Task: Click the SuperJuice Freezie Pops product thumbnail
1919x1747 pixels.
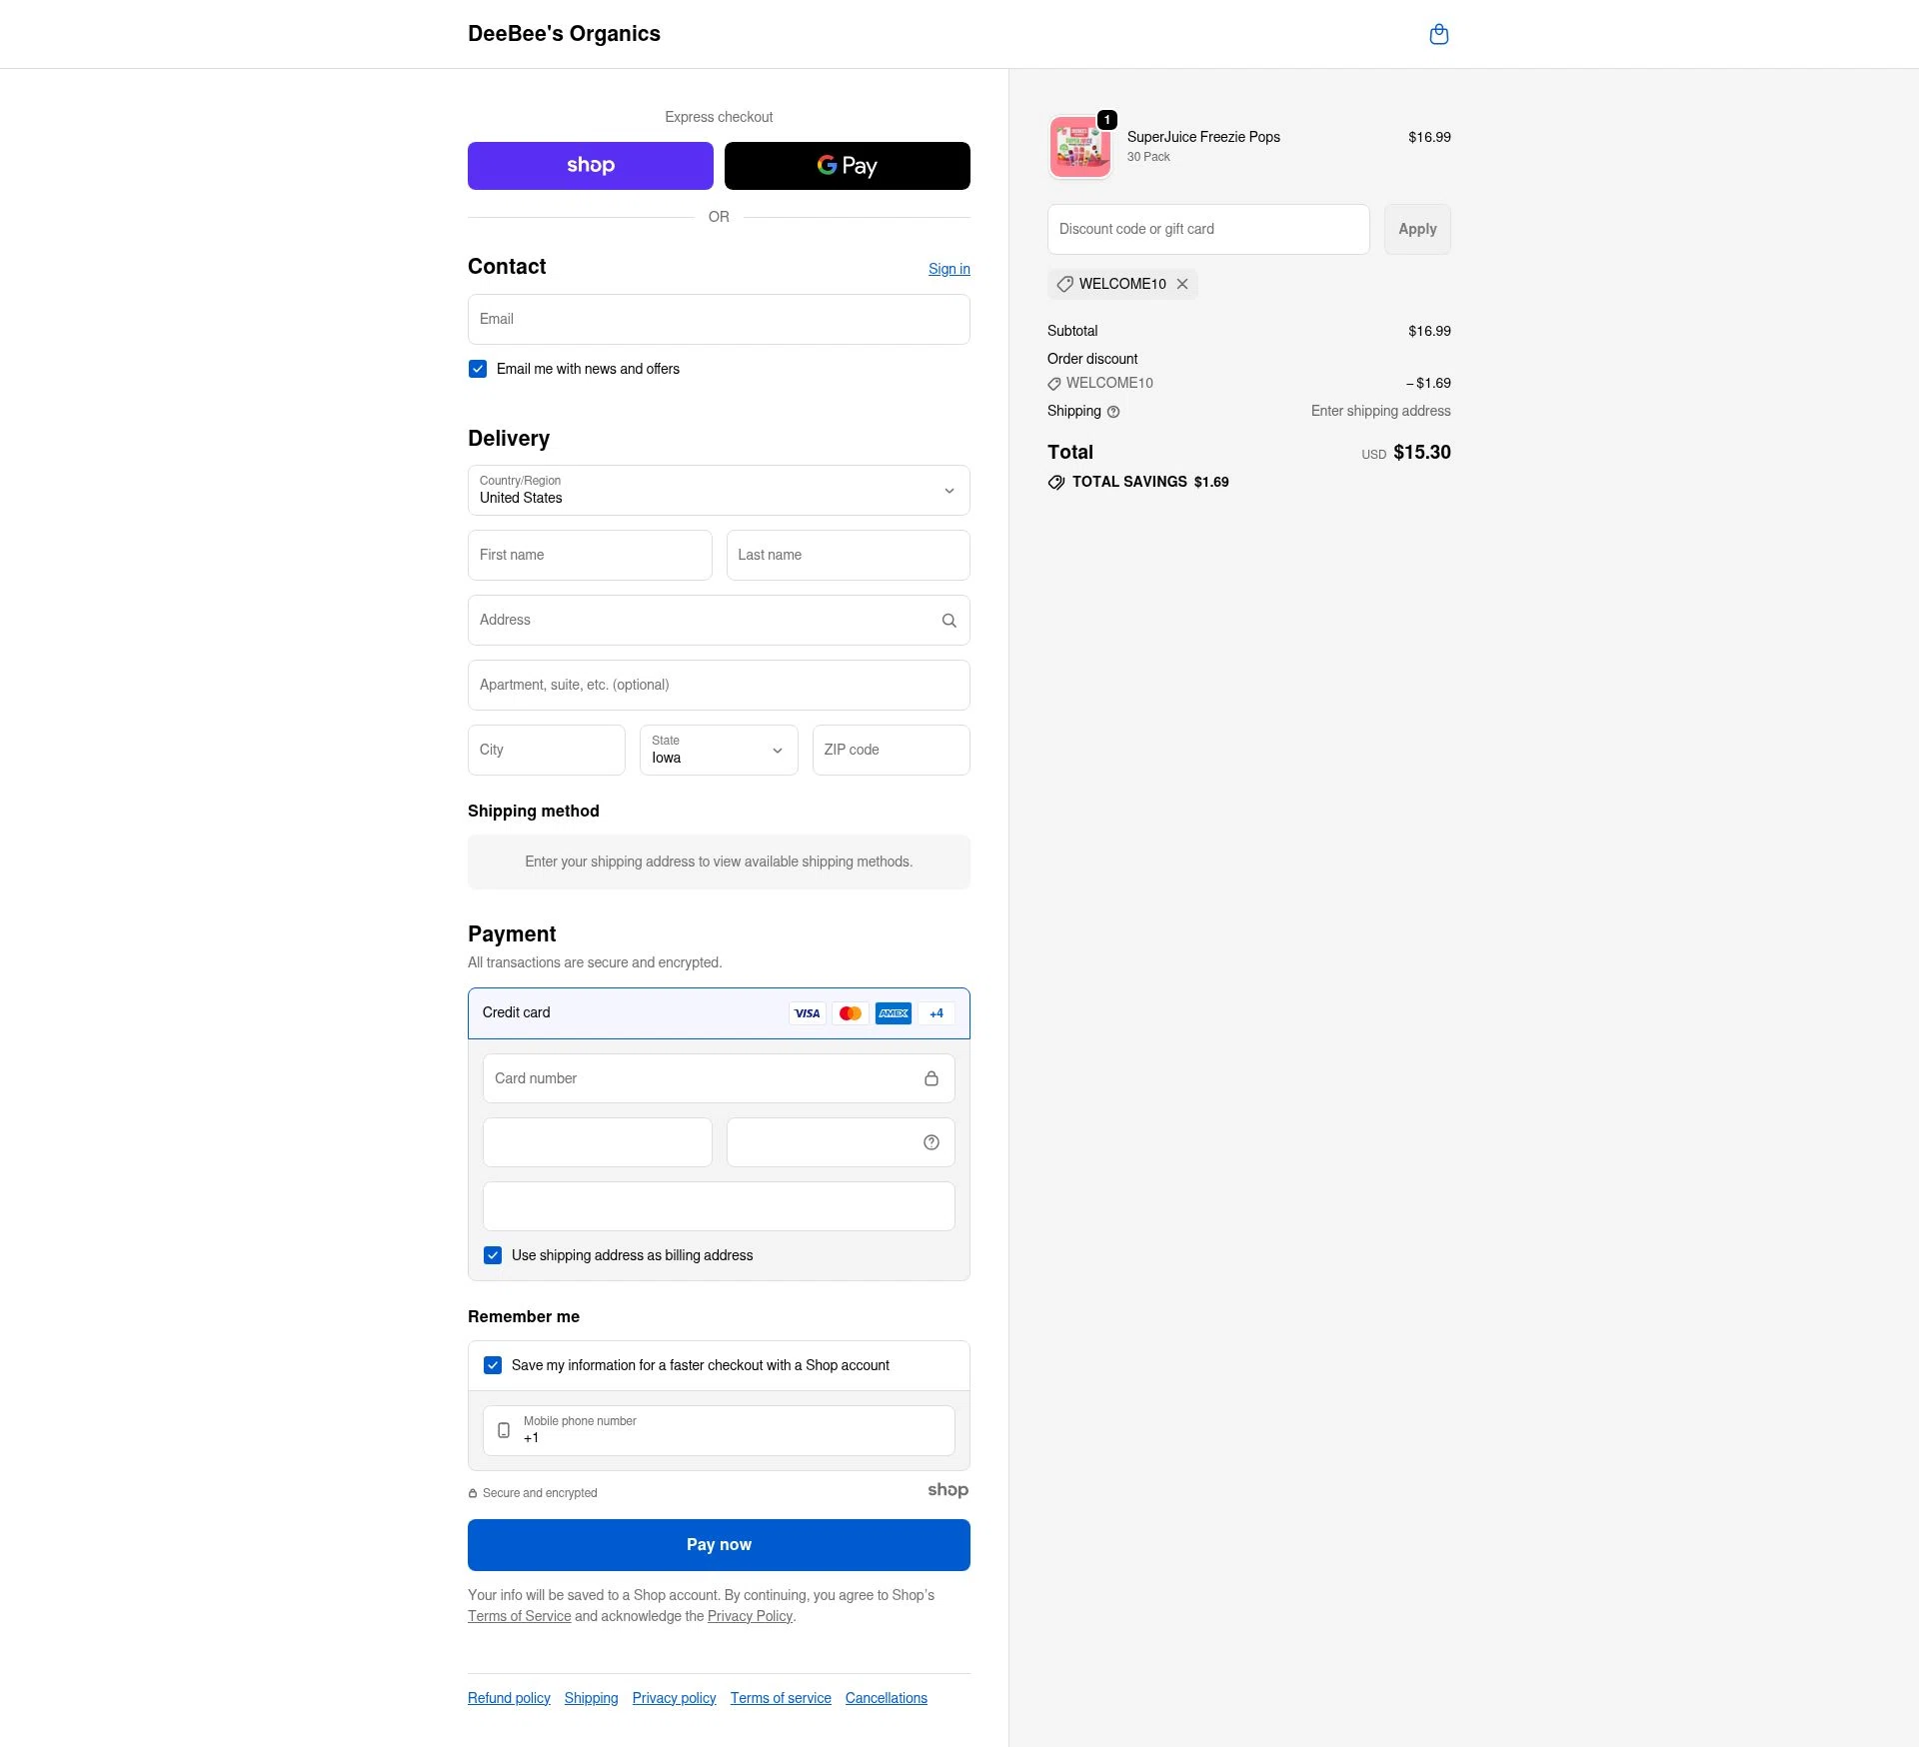Action: (x=1079, y=147)
